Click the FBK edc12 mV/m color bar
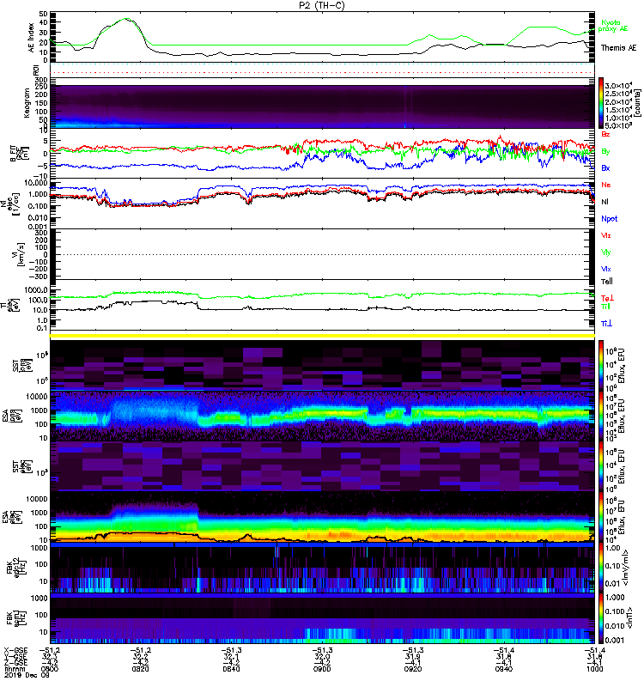The image size is (644, 687). (x=601, y=568)
